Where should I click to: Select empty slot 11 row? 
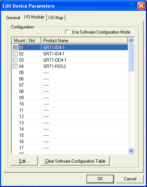click(70, 110)
